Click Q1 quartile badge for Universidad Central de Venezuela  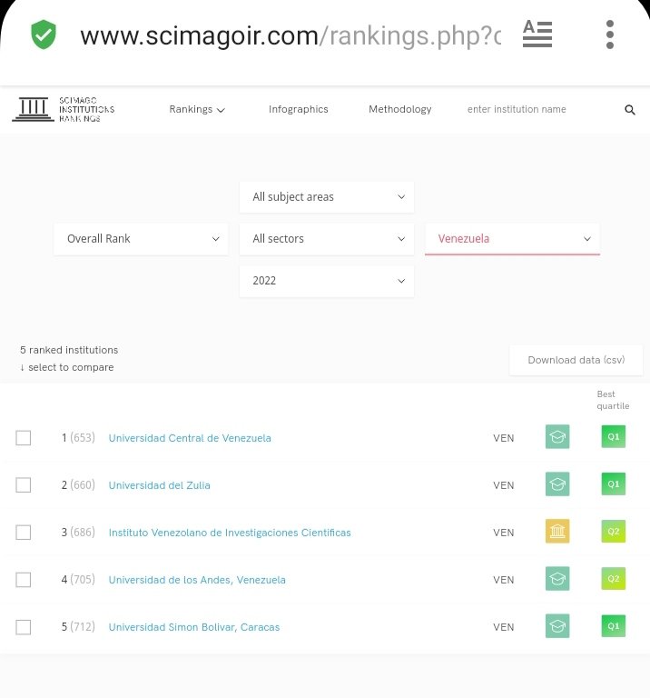pyautogui.click(x=613, y=436)
